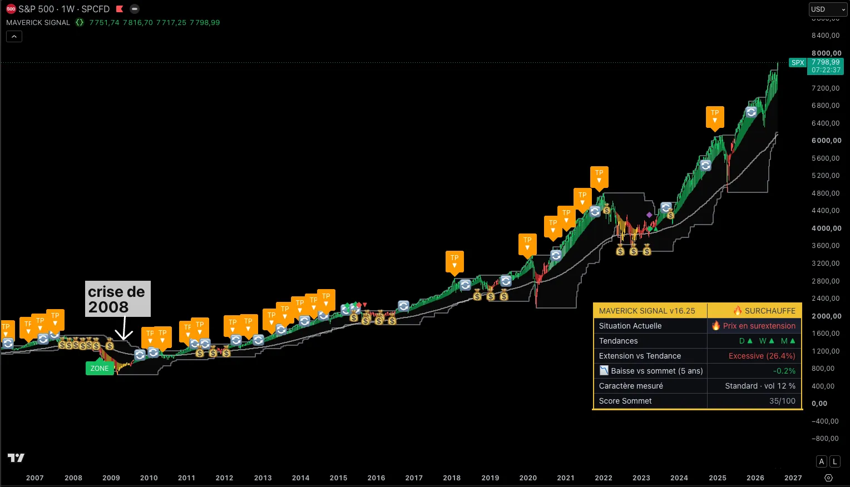
Task: Click the red flag icon beside SPCFD
Action: point(120,9)
